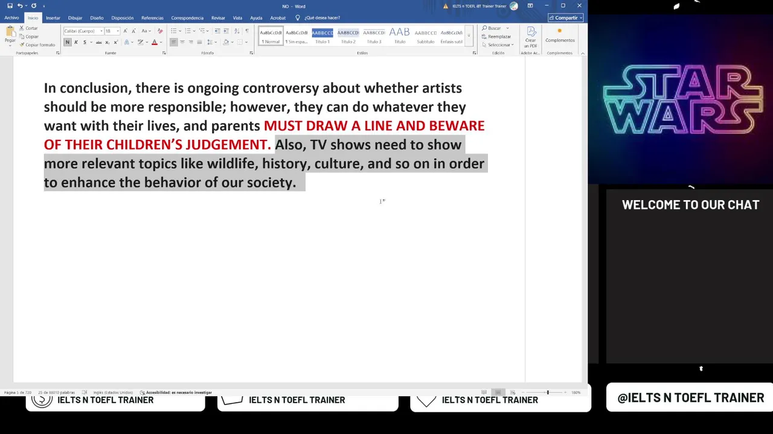Switch to print layout view in status bar
This screenshot has width=773, height=434.
coord(498,392)
